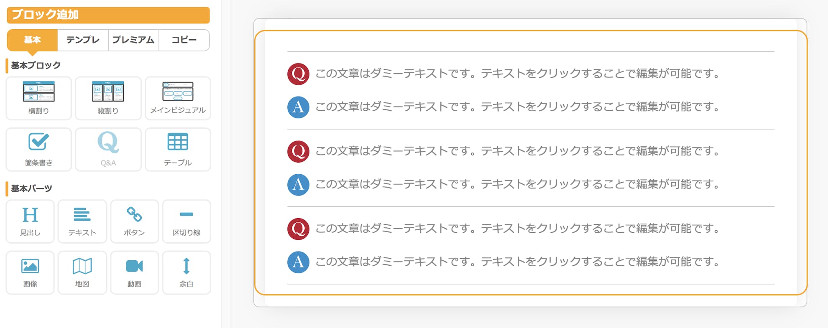
Task: Insert a 余白 spacing part
Action: tap(187, 273)
